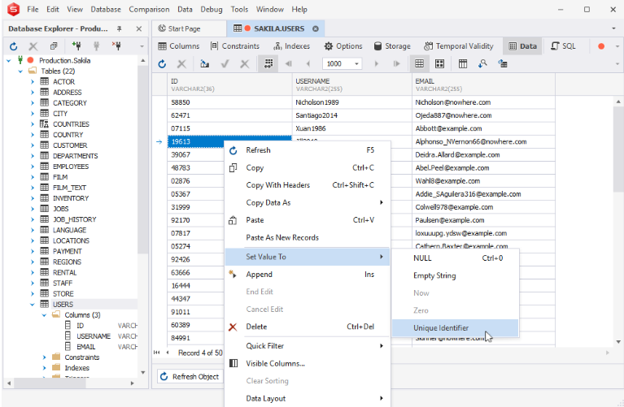Switch to grid view mode

click(x=419, y=63)
